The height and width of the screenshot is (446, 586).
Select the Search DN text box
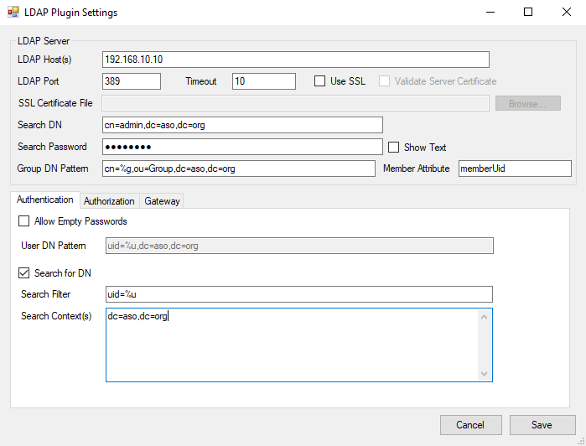click(x=241, y=125)
